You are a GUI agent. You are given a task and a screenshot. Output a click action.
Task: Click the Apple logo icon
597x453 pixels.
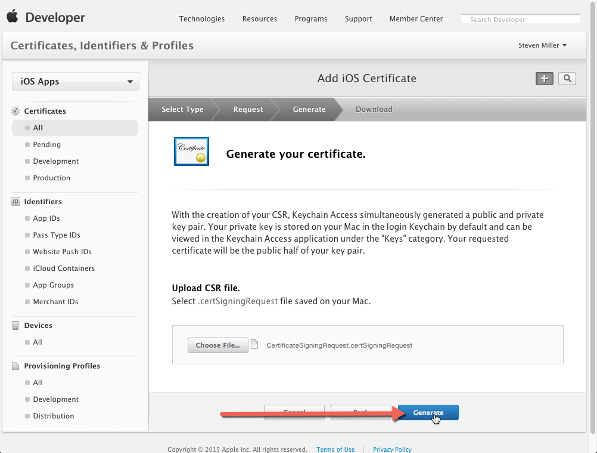(13, 17)
